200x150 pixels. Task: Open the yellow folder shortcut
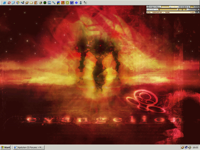(31, 3)
